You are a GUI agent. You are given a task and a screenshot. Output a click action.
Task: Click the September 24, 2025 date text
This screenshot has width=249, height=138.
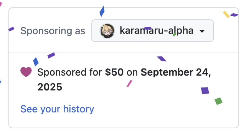coord(176,72)
